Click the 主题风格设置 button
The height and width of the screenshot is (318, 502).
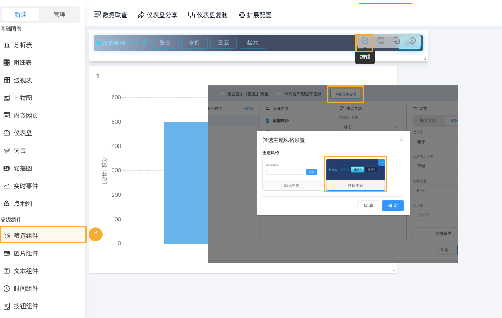(x=345, y=94)
